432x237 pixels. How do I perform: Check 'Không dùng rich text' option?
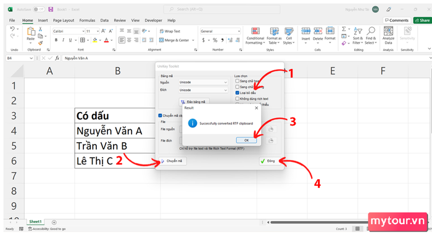pos(237,98)
